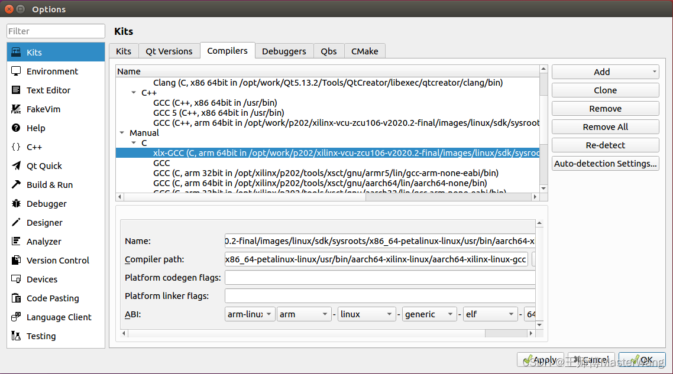This screenshot has height=374, width=673.
Task: Click the Platform codegen flags field
Action: coord(380,278)
